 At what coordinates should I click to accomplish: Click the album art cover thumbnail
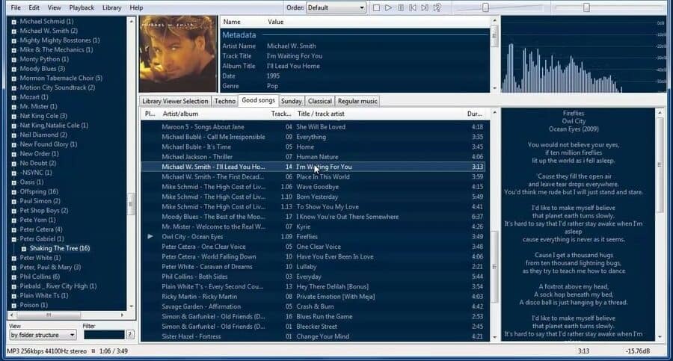178,54
